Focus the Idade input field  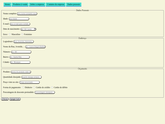(19, 19)
